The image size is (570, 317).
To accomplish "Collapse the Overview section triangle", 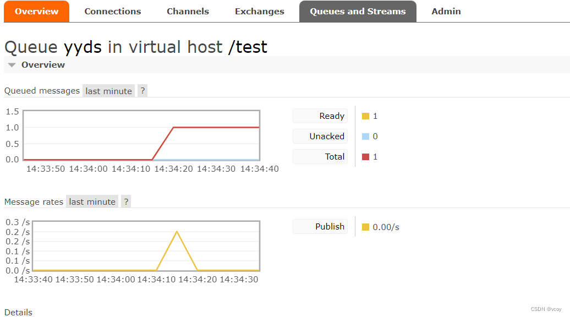I will 12,65.
